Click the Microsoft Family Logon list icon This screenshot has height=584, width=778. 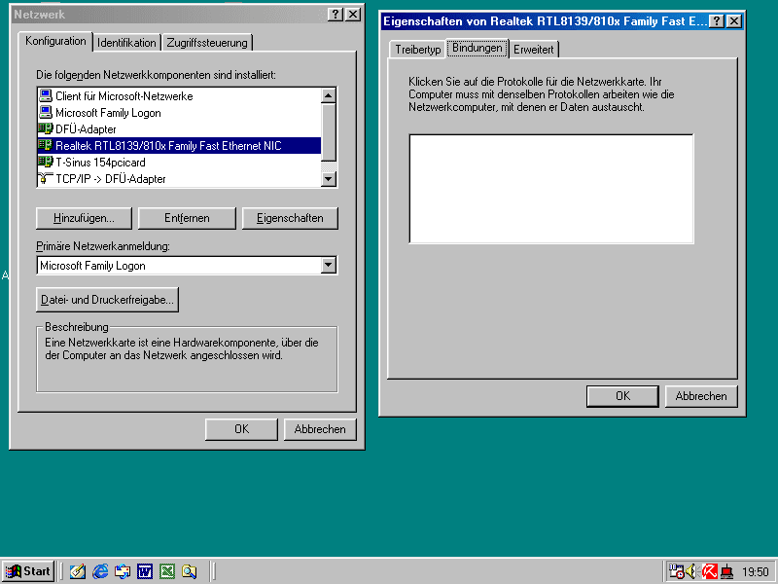[x=46, y=112]
